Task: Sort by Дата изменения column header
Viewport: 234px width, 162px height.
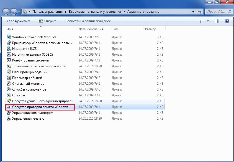Action: tap(91, 29)
